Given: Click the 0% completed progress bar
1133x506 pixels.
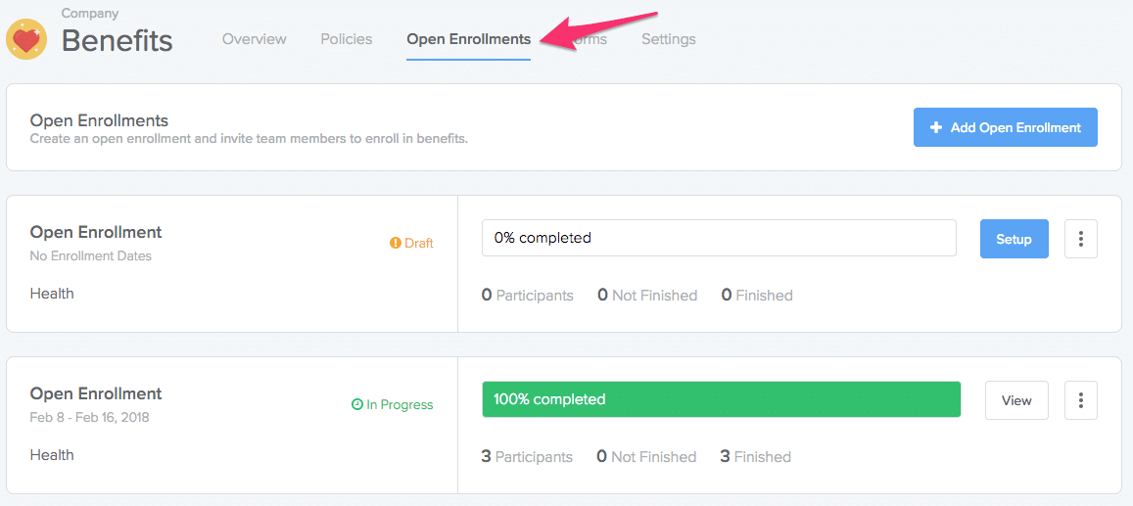Looking at the screenshot, I should click(x=719, y=238).
